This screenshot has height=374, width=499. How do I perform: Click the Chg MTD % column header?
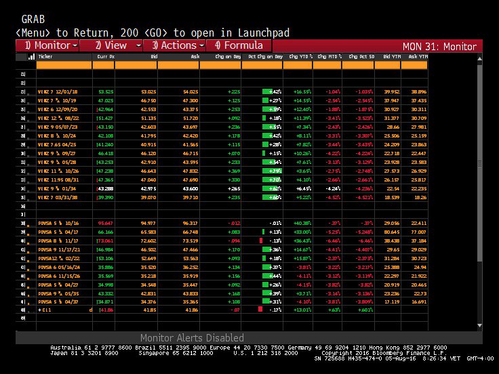(x=330, y=57)
